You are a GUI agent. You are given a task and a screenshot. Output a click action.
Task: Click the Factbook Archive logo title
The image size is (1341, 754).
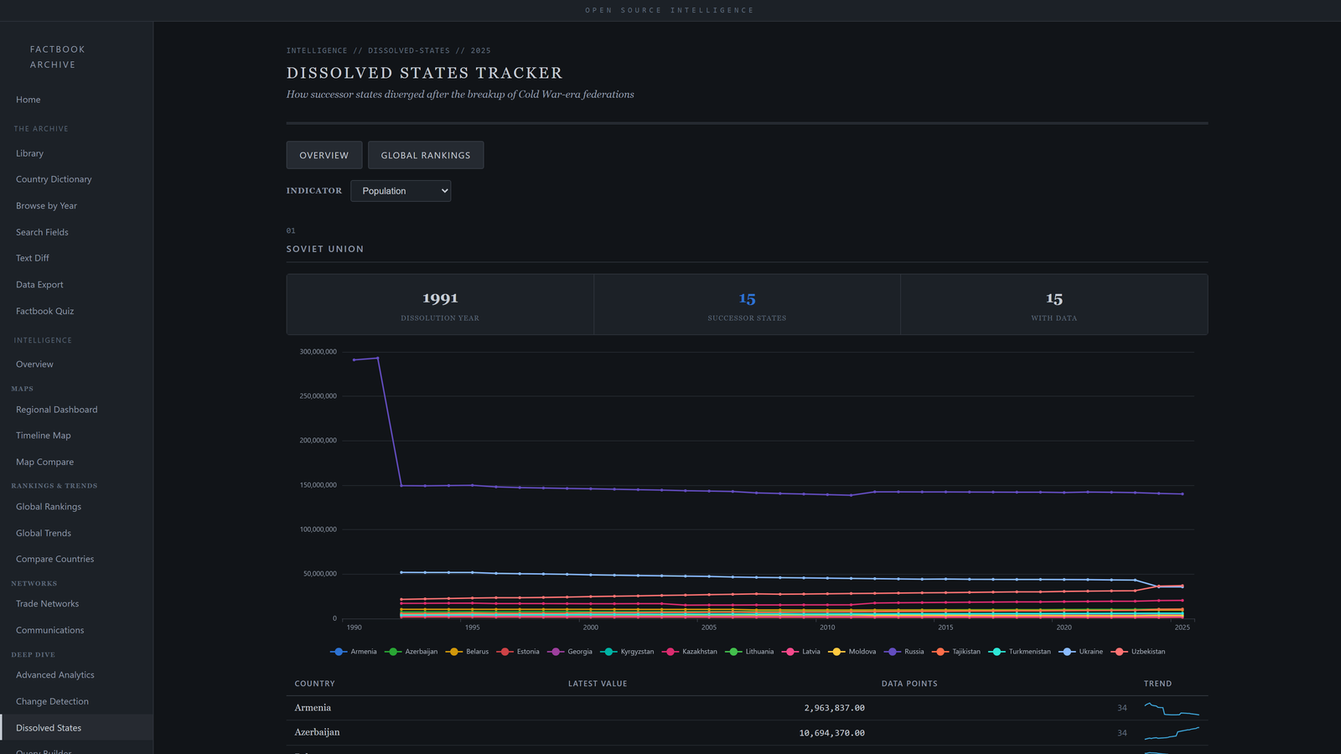coord(57,57)
